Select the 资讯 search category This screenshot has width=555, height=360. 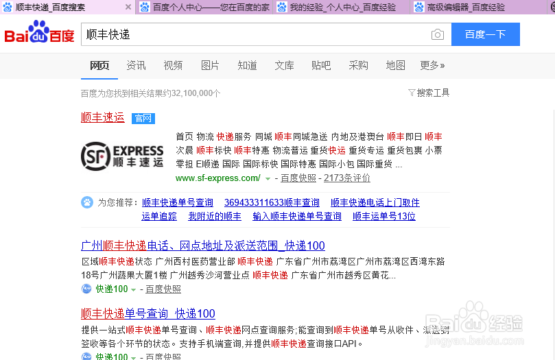[136, 65]
